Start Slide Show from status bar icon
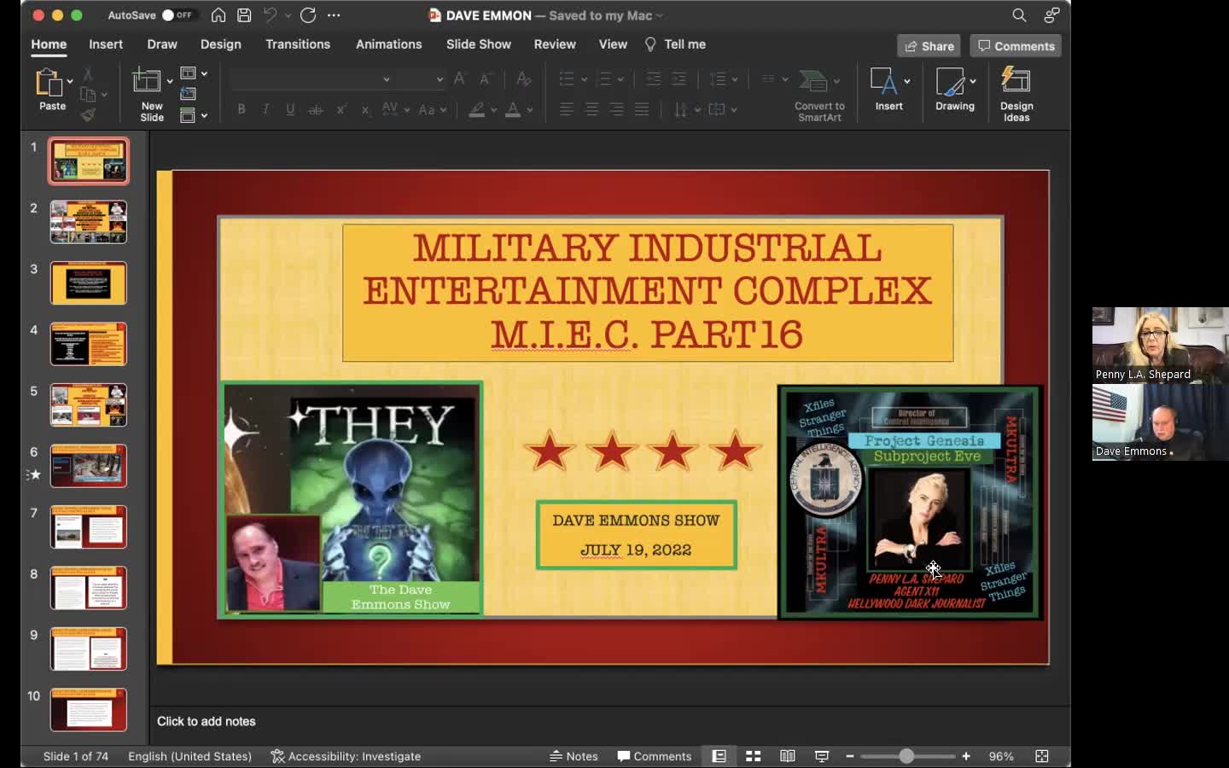Image resolution: width=1229 pixels, height=768 pixels. (822, 756)
